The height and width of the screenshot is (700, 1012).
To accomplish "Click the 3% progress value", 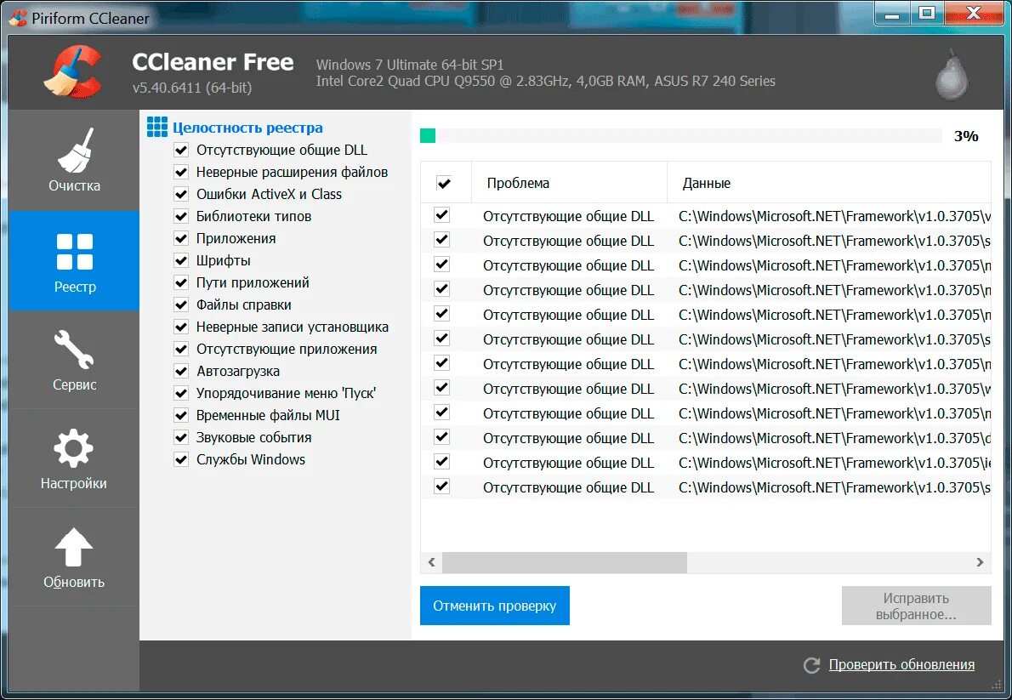I will tap(966, 136).
